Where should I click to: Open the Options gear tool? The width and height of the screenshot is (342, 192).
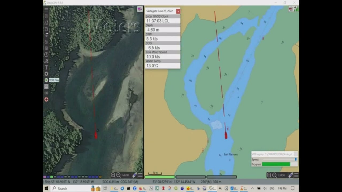coord(46,16)
